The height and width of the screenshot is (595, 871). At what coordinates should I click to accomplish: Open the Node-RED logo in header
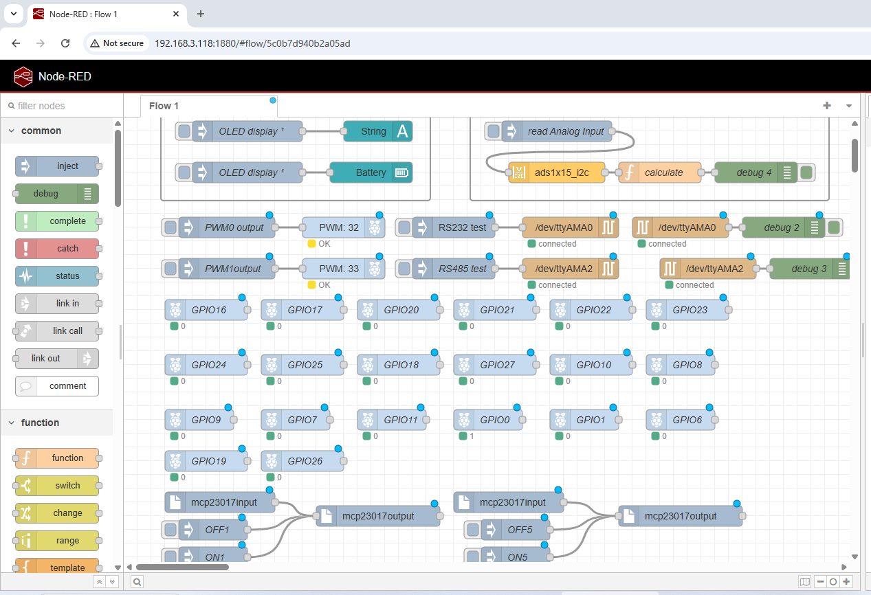[23, 76]
